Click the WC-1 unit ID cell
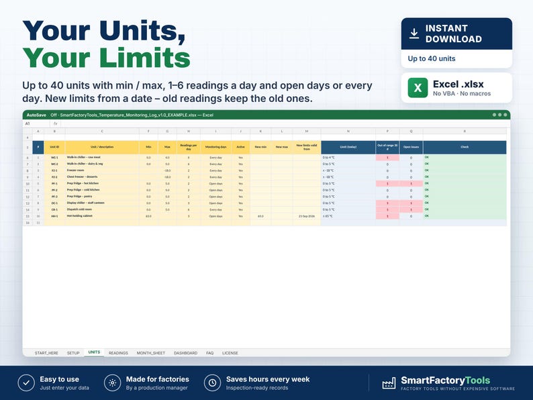The image size is (533, 400). (54, 158)
